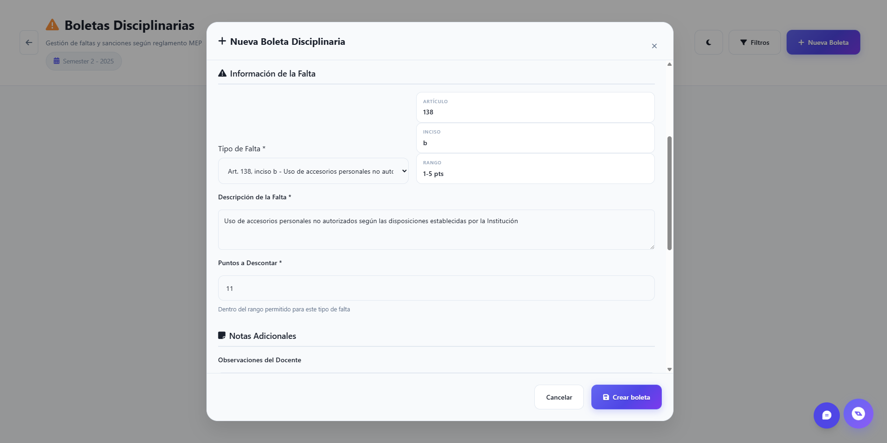The image size is (887, 443).
Task: Focus the Descripción de la Falta textarea
Action: pos(436,229)
